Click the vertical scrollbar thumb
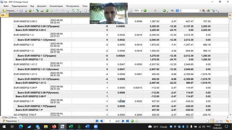 click(x=231, y=81)
